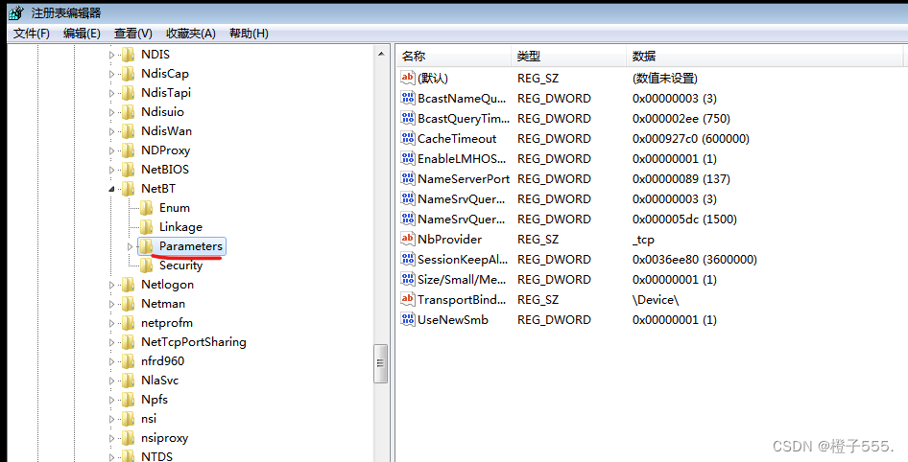This screenshot has height=462, width=908.
Task: Select the Enum subkey
Action: 175,208
